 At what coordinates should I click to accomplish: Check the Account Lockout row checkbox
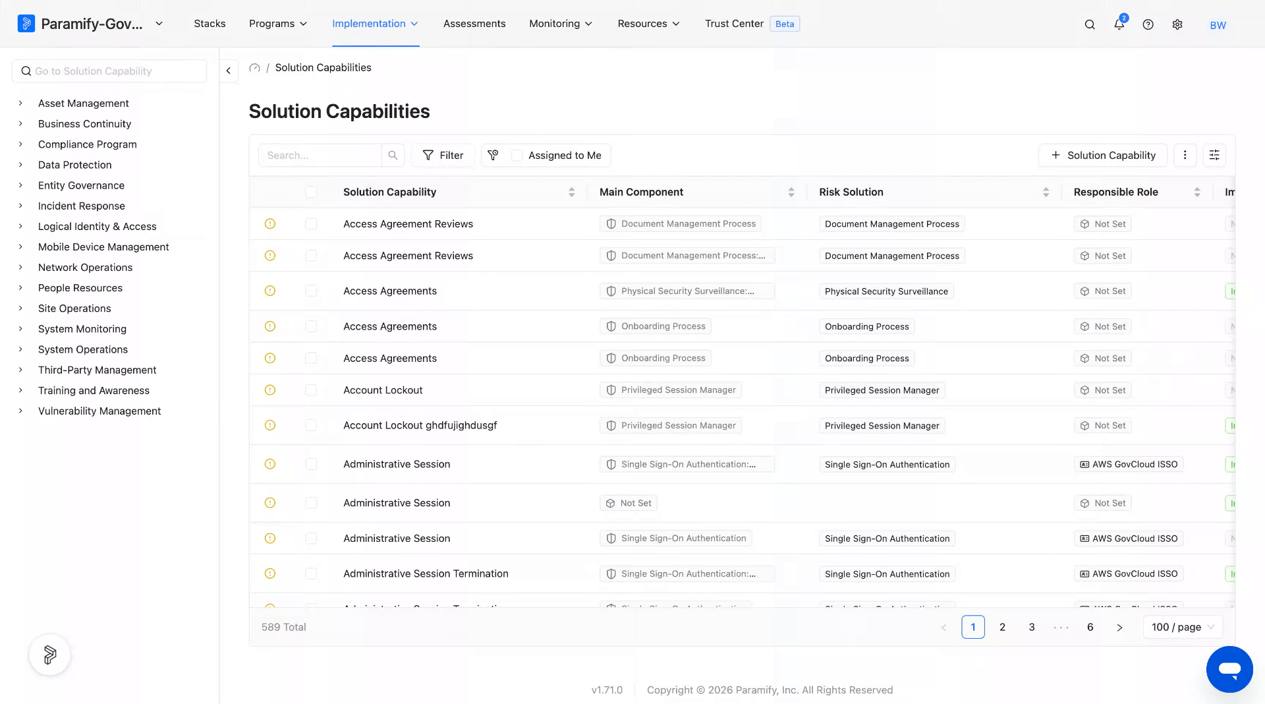pyautogui.click(x=311, y=390)
